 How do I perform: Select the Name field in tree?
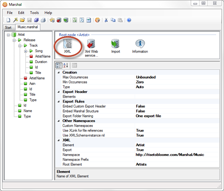28,111
